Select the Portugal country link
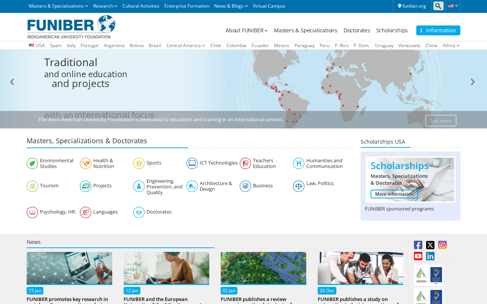 89,46
